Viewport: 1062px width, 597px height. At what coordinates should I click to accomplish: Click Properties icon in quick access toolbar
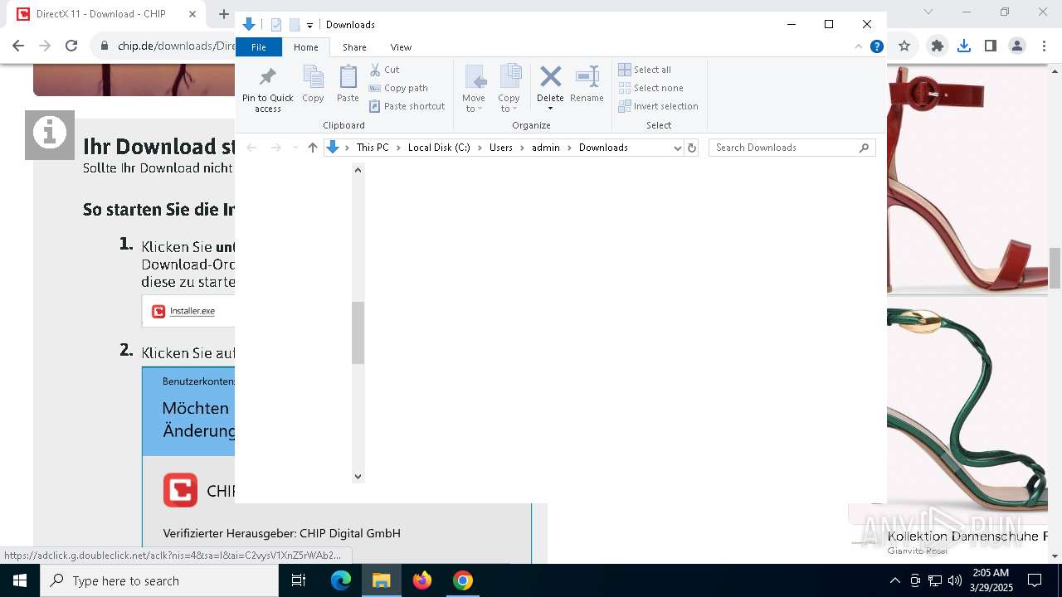click(x=276, y=25)
